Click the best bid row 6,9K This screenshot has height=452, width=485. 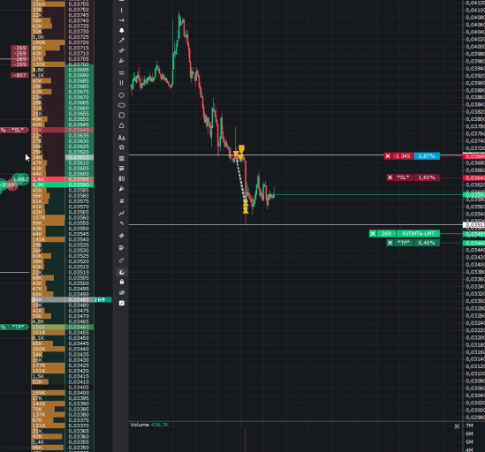pyautogui.click(x=63, y=185)
